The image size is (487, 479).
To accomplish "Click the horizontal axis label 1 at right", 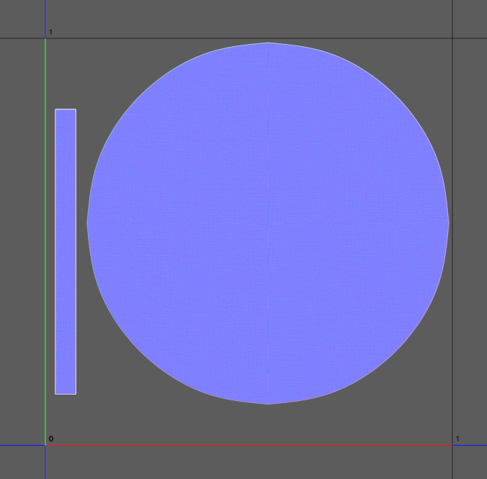I will click(457, 439).
